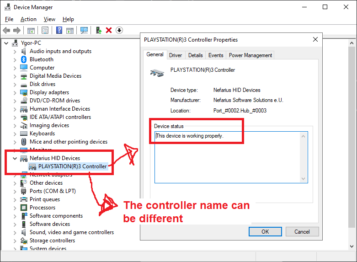Switch to the Power Management tab
Screen dimensions: 357x262
pyautogui.click(x=250, y=55)
